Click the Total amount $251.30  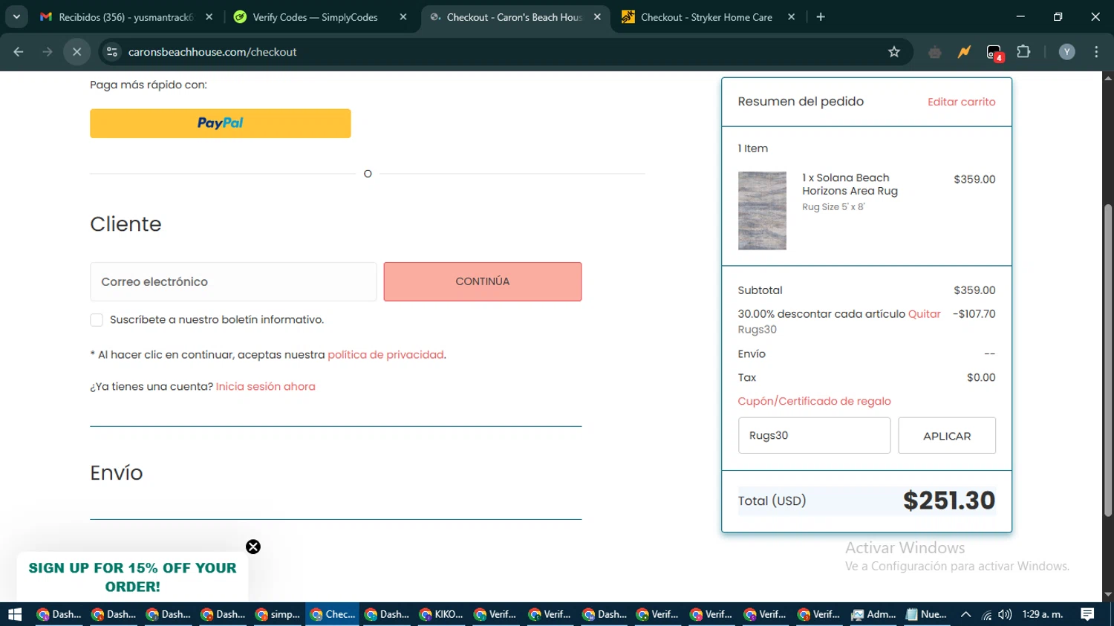click(949, 501)
